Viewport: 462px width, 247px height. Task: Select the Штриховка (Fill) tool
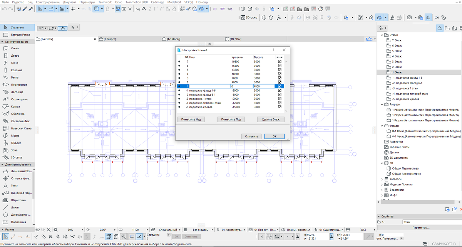[x=16, y=200]
